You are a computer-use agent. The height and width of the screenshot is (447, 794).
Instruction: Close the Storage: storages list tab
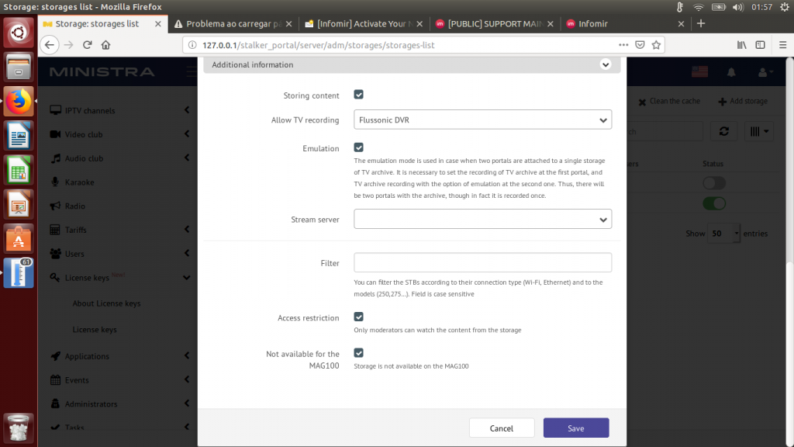pyautogui.click(x=158, y=24)
